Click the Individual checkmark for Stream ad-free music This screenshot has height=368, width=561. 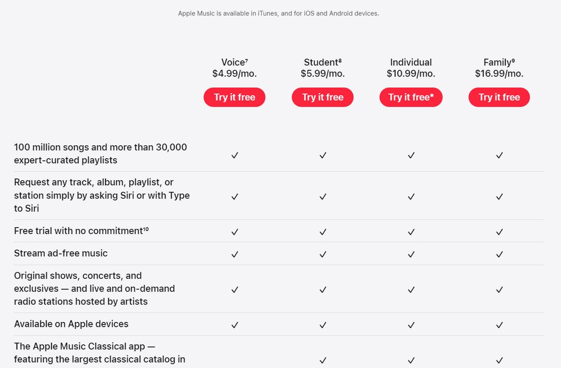click(x=411, y=254)
